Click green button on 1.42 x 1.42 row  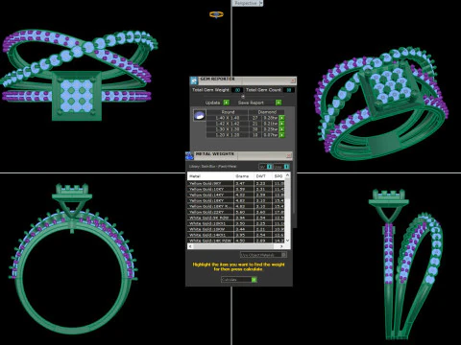(281, 124)
